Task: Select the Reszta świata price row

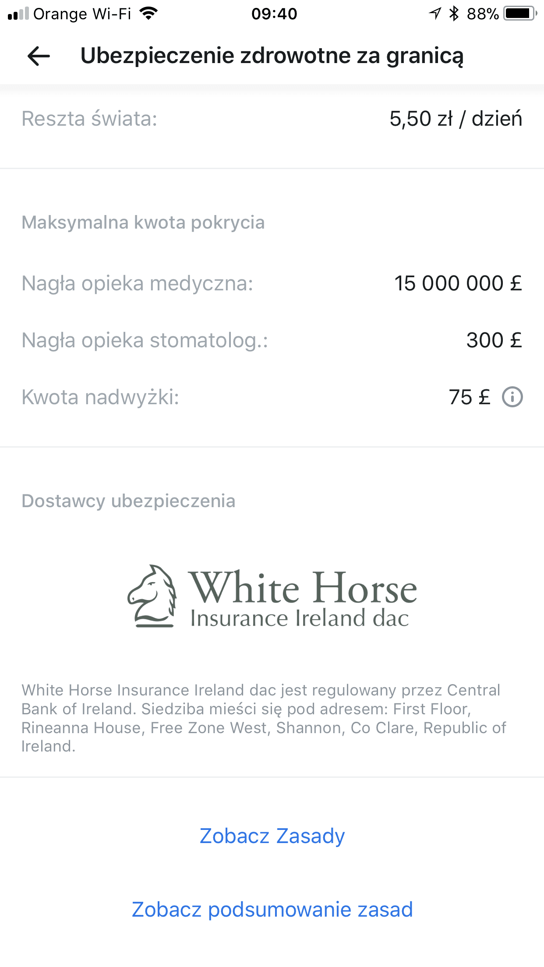Action: [272, 119]
